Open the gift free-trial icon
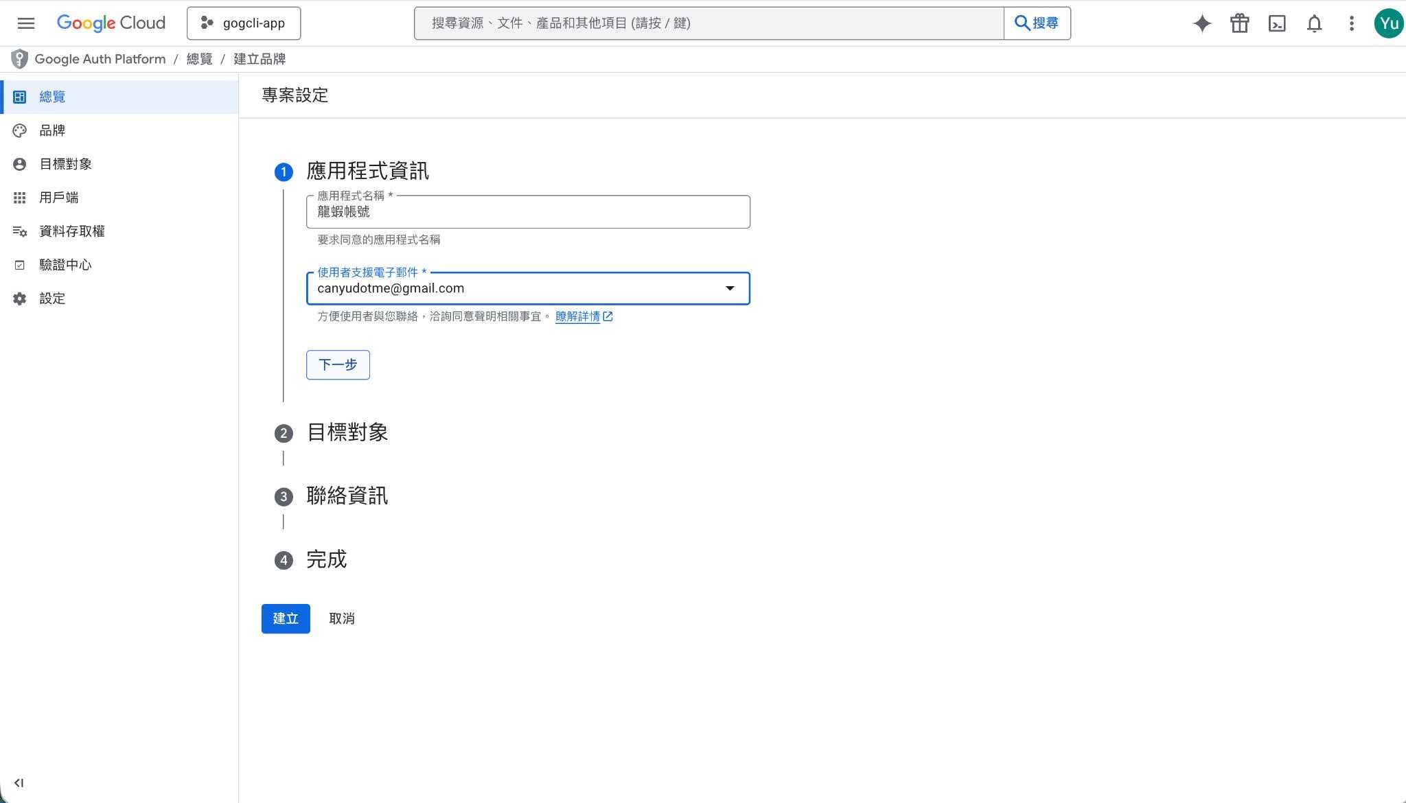Viewport: 1406px width, 803px height. (x=1239, y=23)
